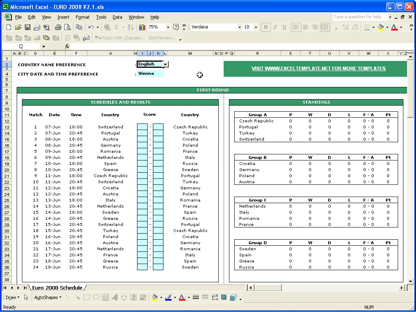
Task: Toggle the Align Left formatting button
Action: tap(296, 27)
